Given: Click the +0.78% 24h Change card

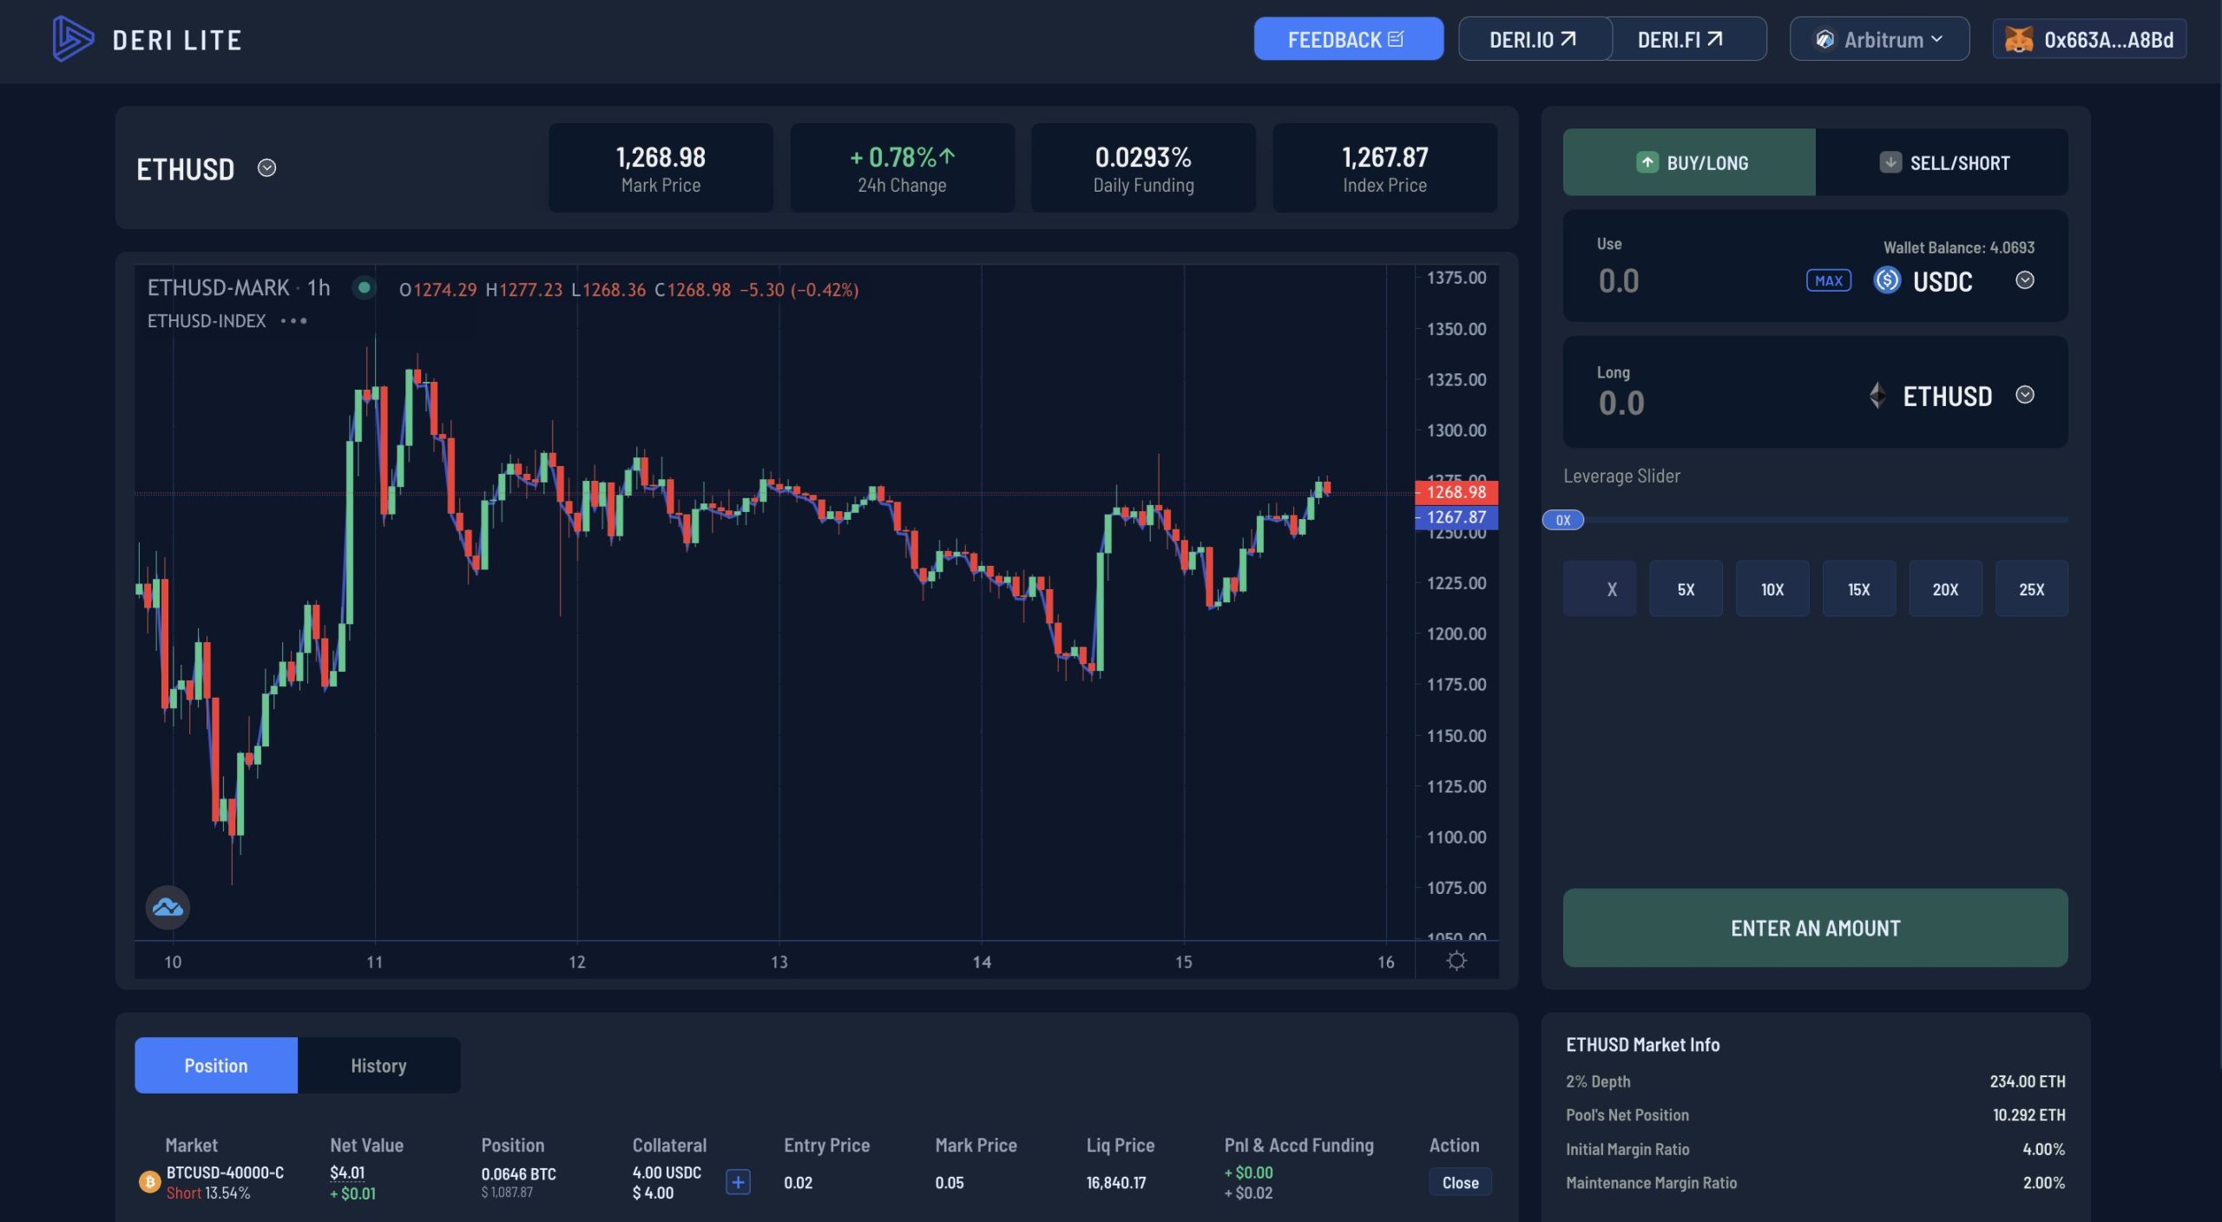Looking at the screenshot, I should [x=902, y=168].
